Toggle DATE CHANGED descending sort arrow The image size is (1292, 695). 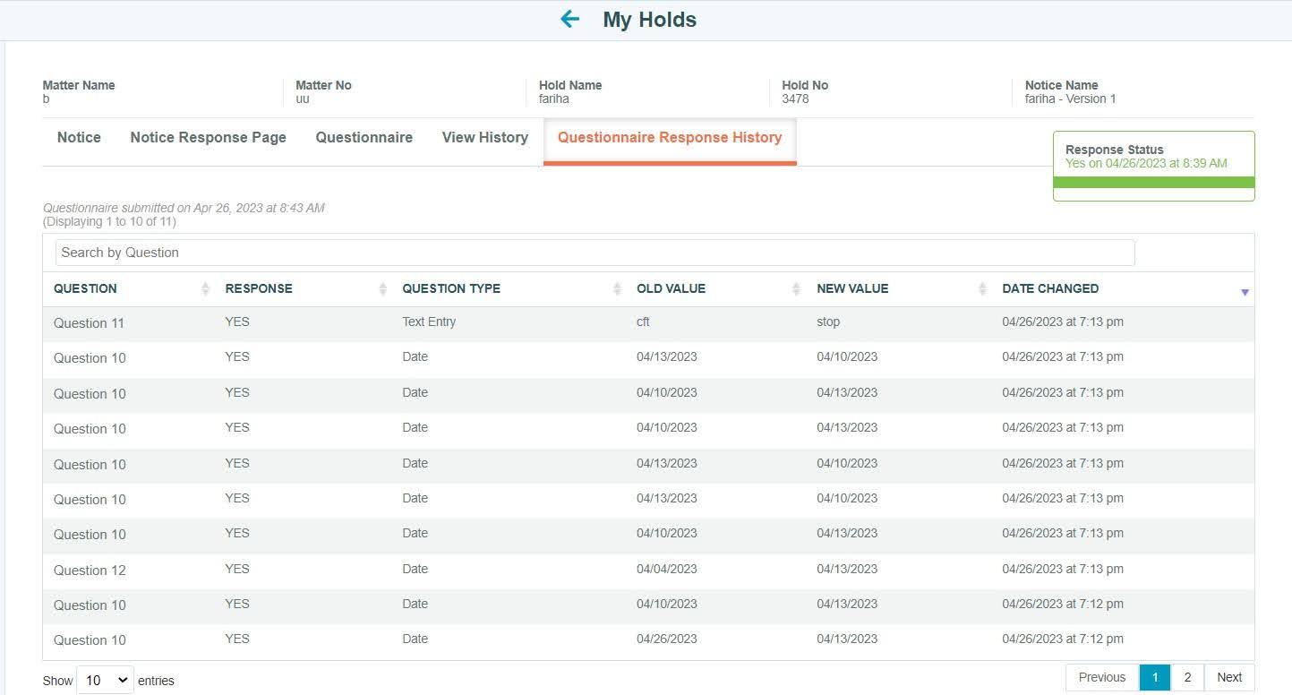[1245, 292]
